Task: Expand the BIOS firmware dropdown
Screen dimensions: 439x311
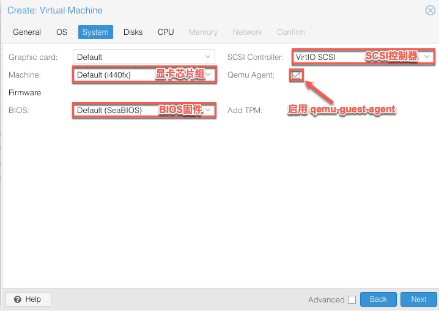Action: [208, 110]
